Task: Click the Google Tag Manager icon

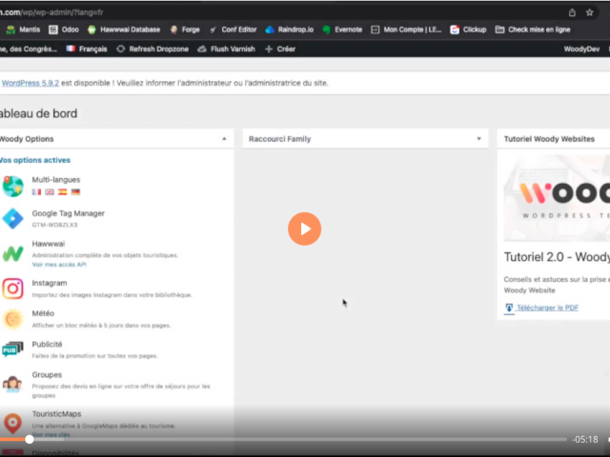Action: click(12, 219)
